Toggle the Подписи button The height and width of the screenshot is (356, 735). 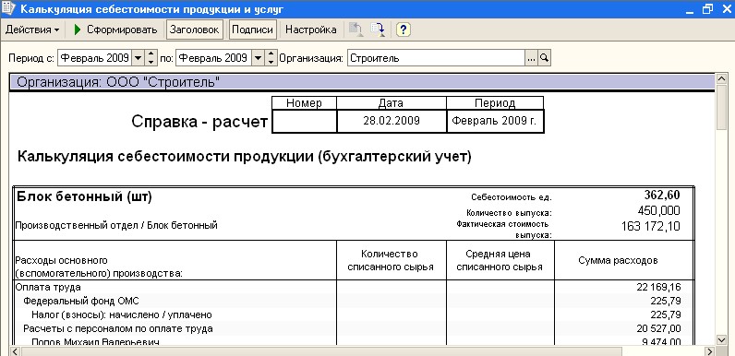(253, 30)
